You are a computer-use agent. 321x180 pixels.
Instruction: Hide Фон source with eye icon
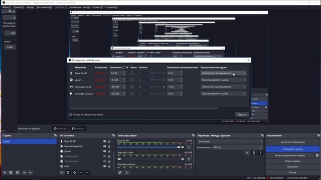pyautogui.click(x=105, y=166)
